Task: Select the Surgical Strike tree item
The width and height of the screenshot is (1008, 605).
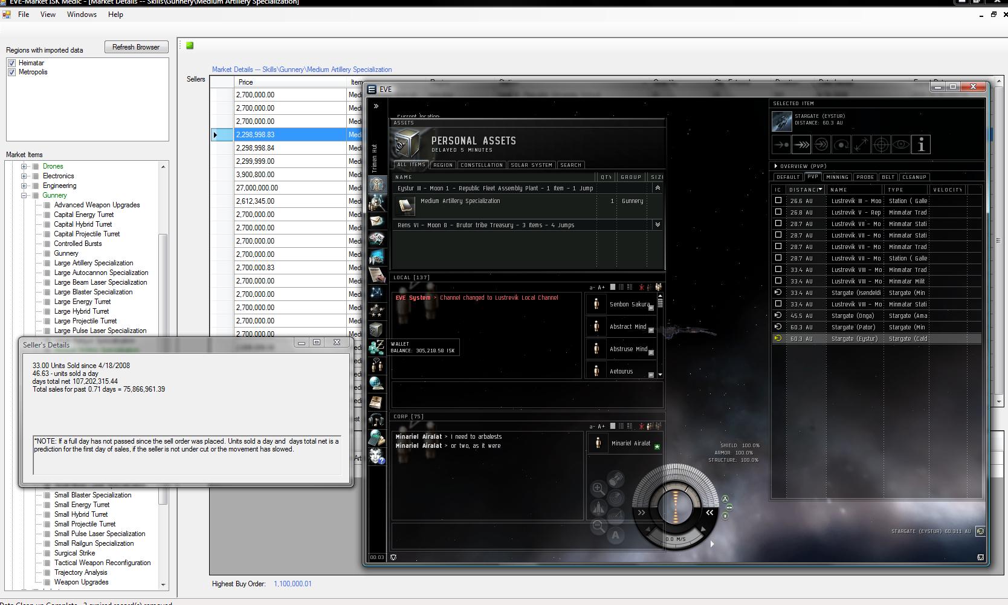Action: click(75, 553)
